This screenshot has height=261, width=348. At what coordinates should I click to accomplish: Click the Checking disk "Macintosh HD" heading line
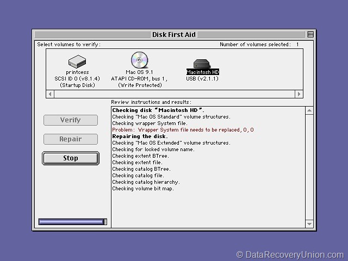[x=158, y=110]
